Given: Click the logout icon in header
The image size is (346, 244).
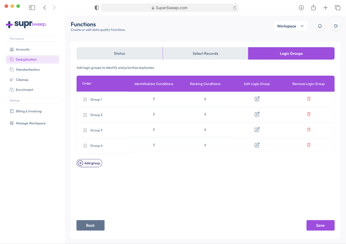Looking at the screenshot, I should pyautogui.click(x=336, y=26).
